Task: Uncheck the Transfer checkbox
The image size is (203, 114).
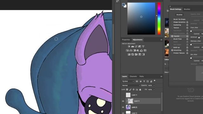Action: coord(172,36)
